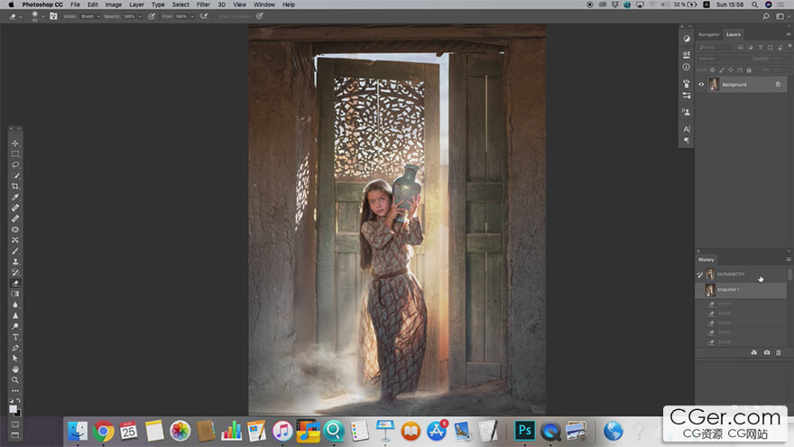Open the Brush Settings panel icon
Screen dimensions: 794x447
[686, 83]
